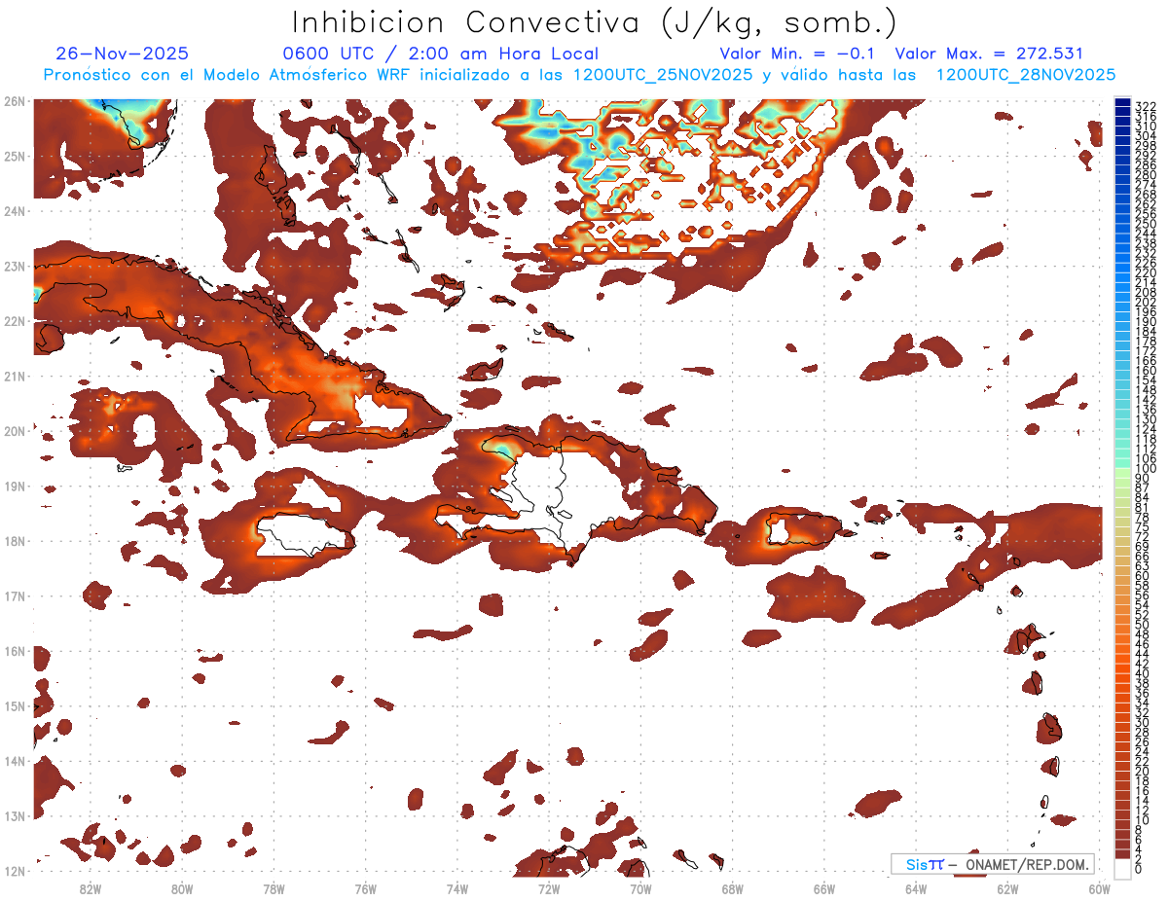Click the light green swatch beside 100
Viewport: 1168px width, 902px height.
[x=1123, y=474]
